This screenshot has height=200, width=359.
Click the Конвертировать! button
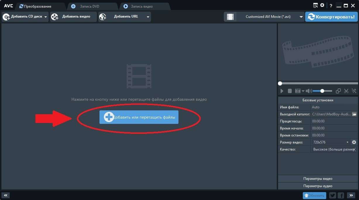pyautogui.click(x=331, y=17)
